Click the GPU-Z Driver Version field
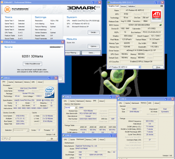175x159 pixels. (x=141, y=50)
